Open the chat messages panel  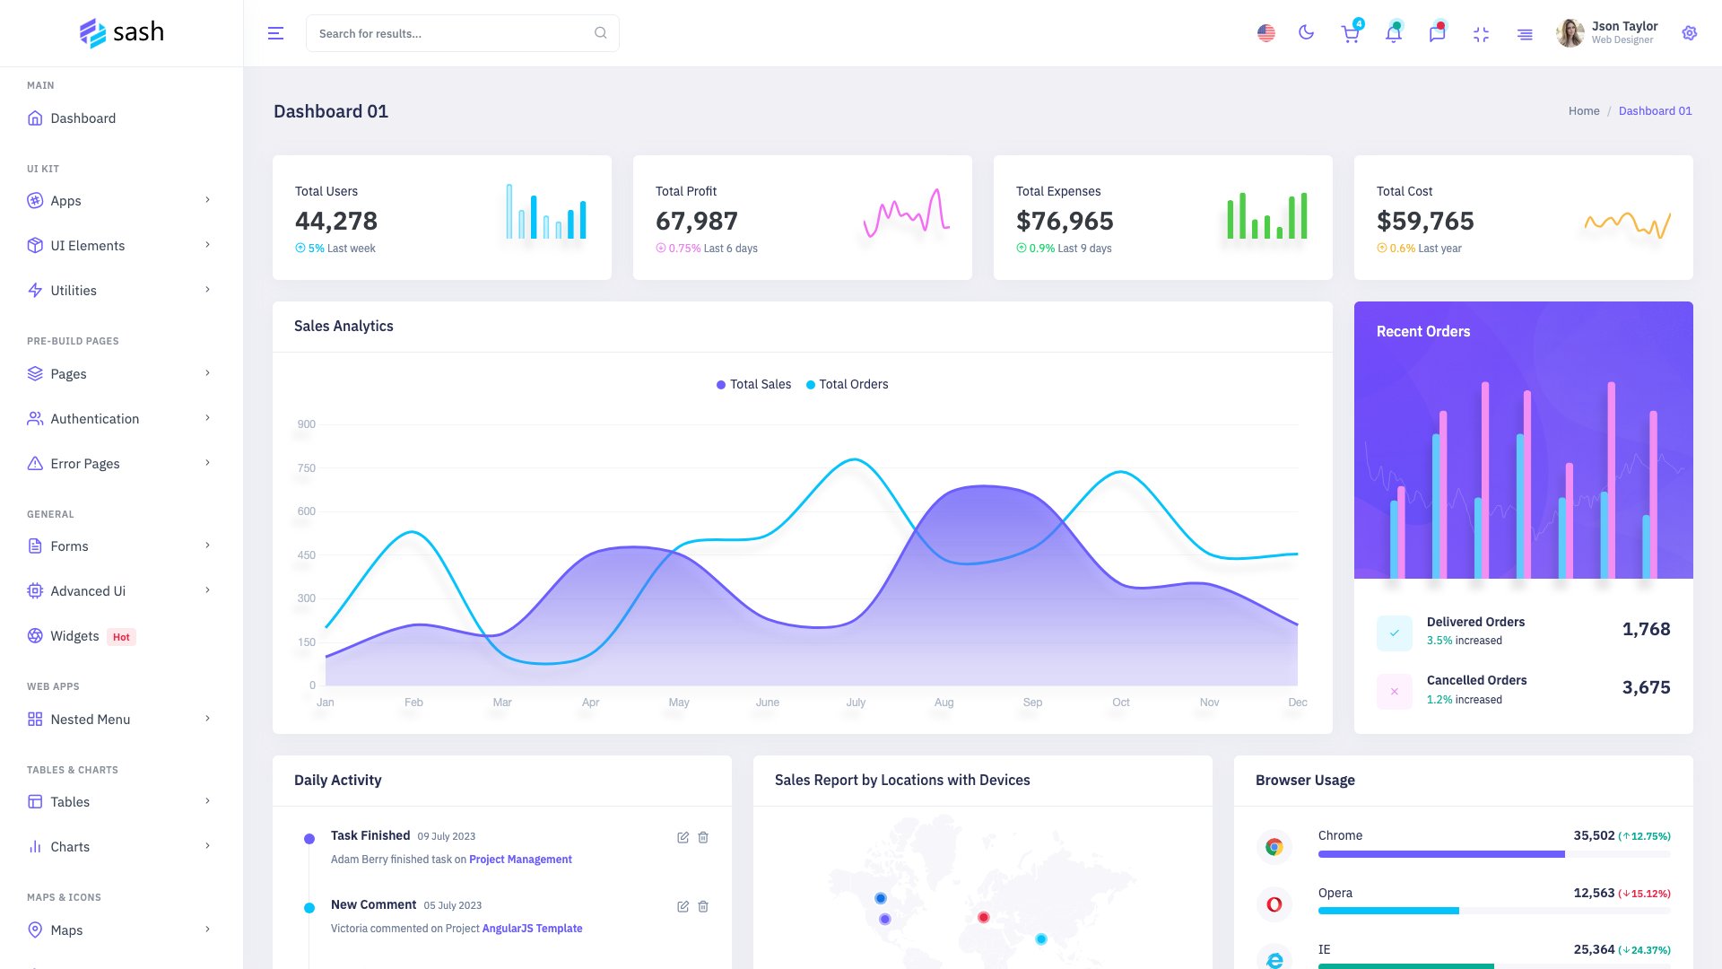click(1437, 33)
